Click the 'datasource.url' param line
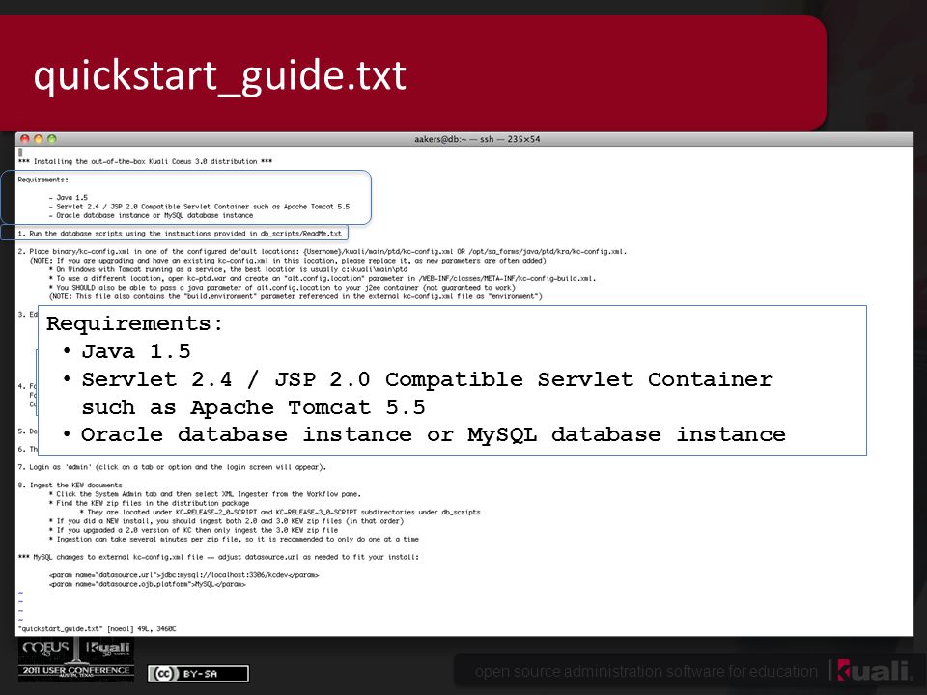 (x=183, y=575)
